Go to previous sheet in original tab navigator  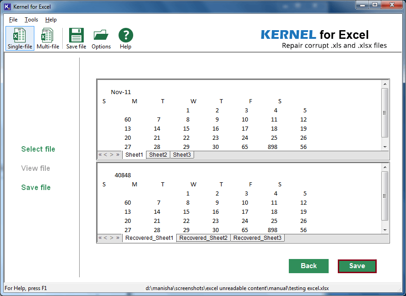point(105,155)
